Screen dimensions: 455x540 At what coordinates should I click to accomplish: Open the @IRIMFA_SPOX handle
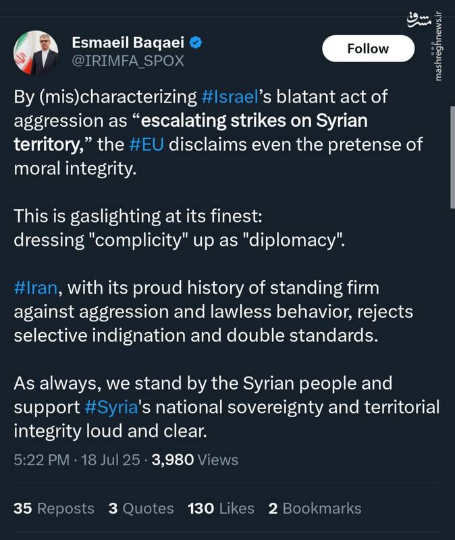click(x=128, y=61)
